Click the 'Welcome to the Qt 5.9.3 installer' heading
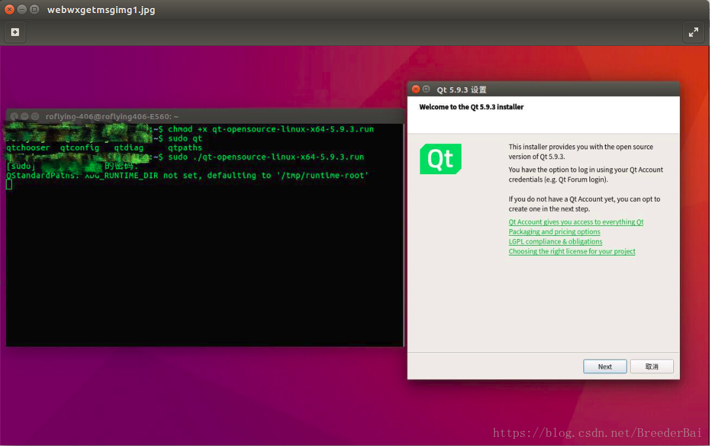The width and height of the screenshot is (710, 446). click(x=471, y=107)
